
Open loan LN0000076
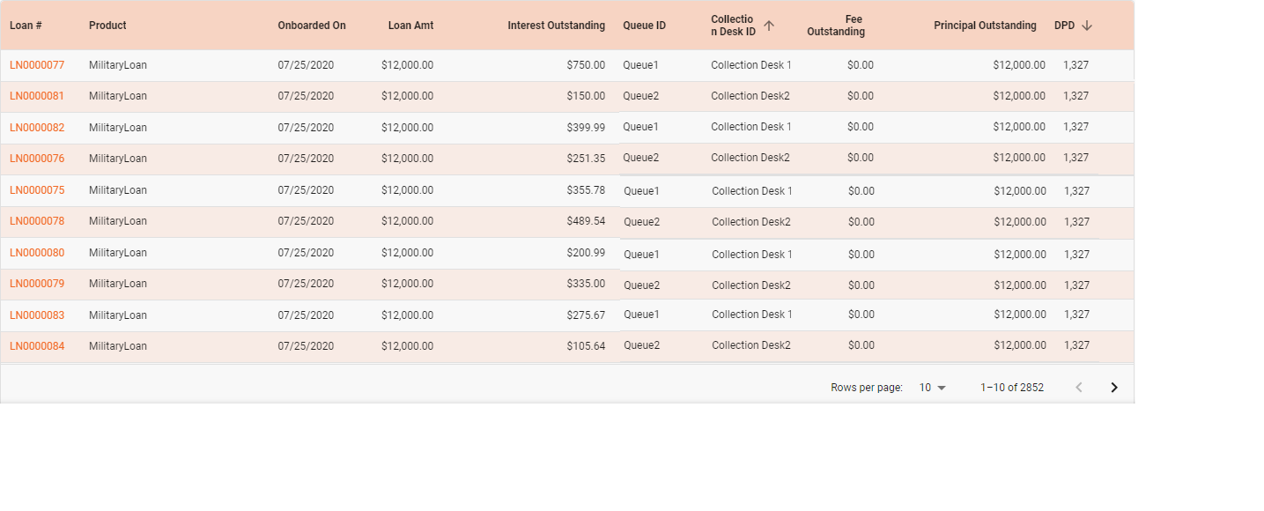coord(37,159)
